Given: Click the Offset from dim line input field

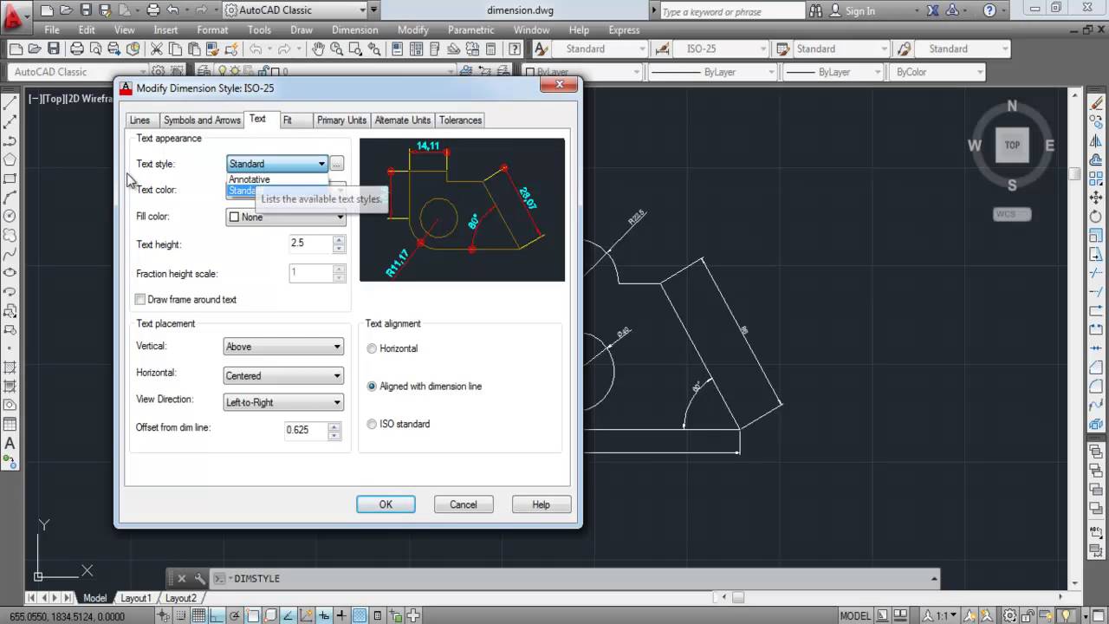Looking at the screenshot, I should 307,430.
